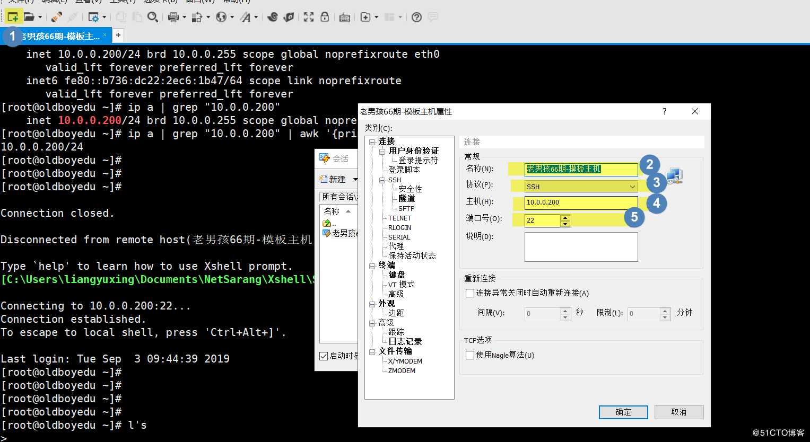The height and width of the screenshot is (442, 810).
Task: Click the '..' up-folder entry in sessions list
Action: click(329, 223)
